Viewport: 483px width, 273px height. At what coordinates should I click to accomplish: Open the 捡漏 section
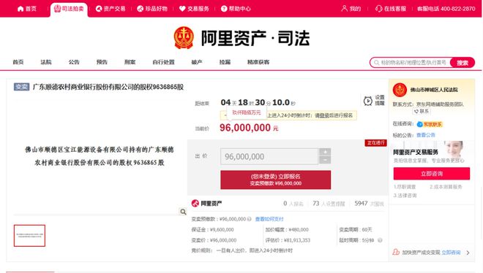point(225,62)
